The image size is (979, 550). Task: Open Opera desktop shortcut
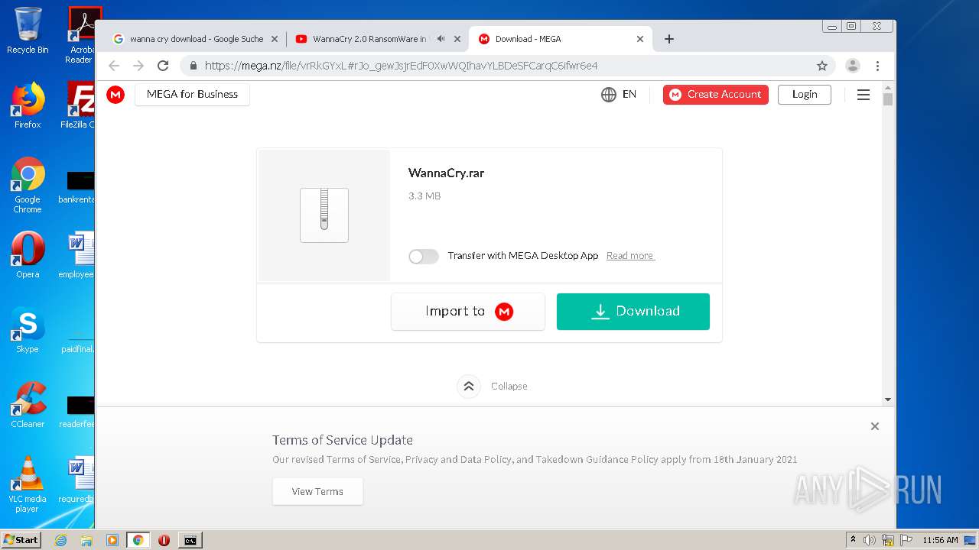[28, 256]
